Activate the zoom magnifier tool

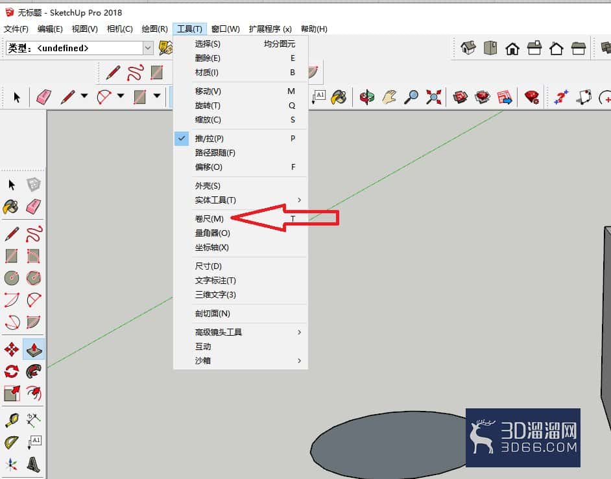[411, 97]
